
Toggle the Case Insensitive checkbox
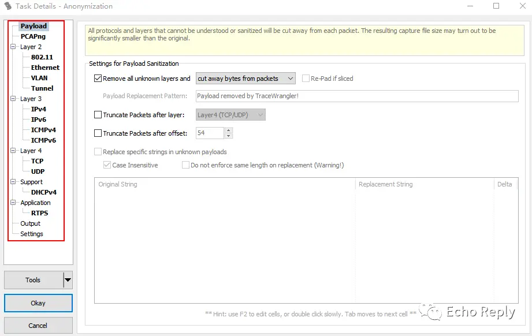coord(107,165)
